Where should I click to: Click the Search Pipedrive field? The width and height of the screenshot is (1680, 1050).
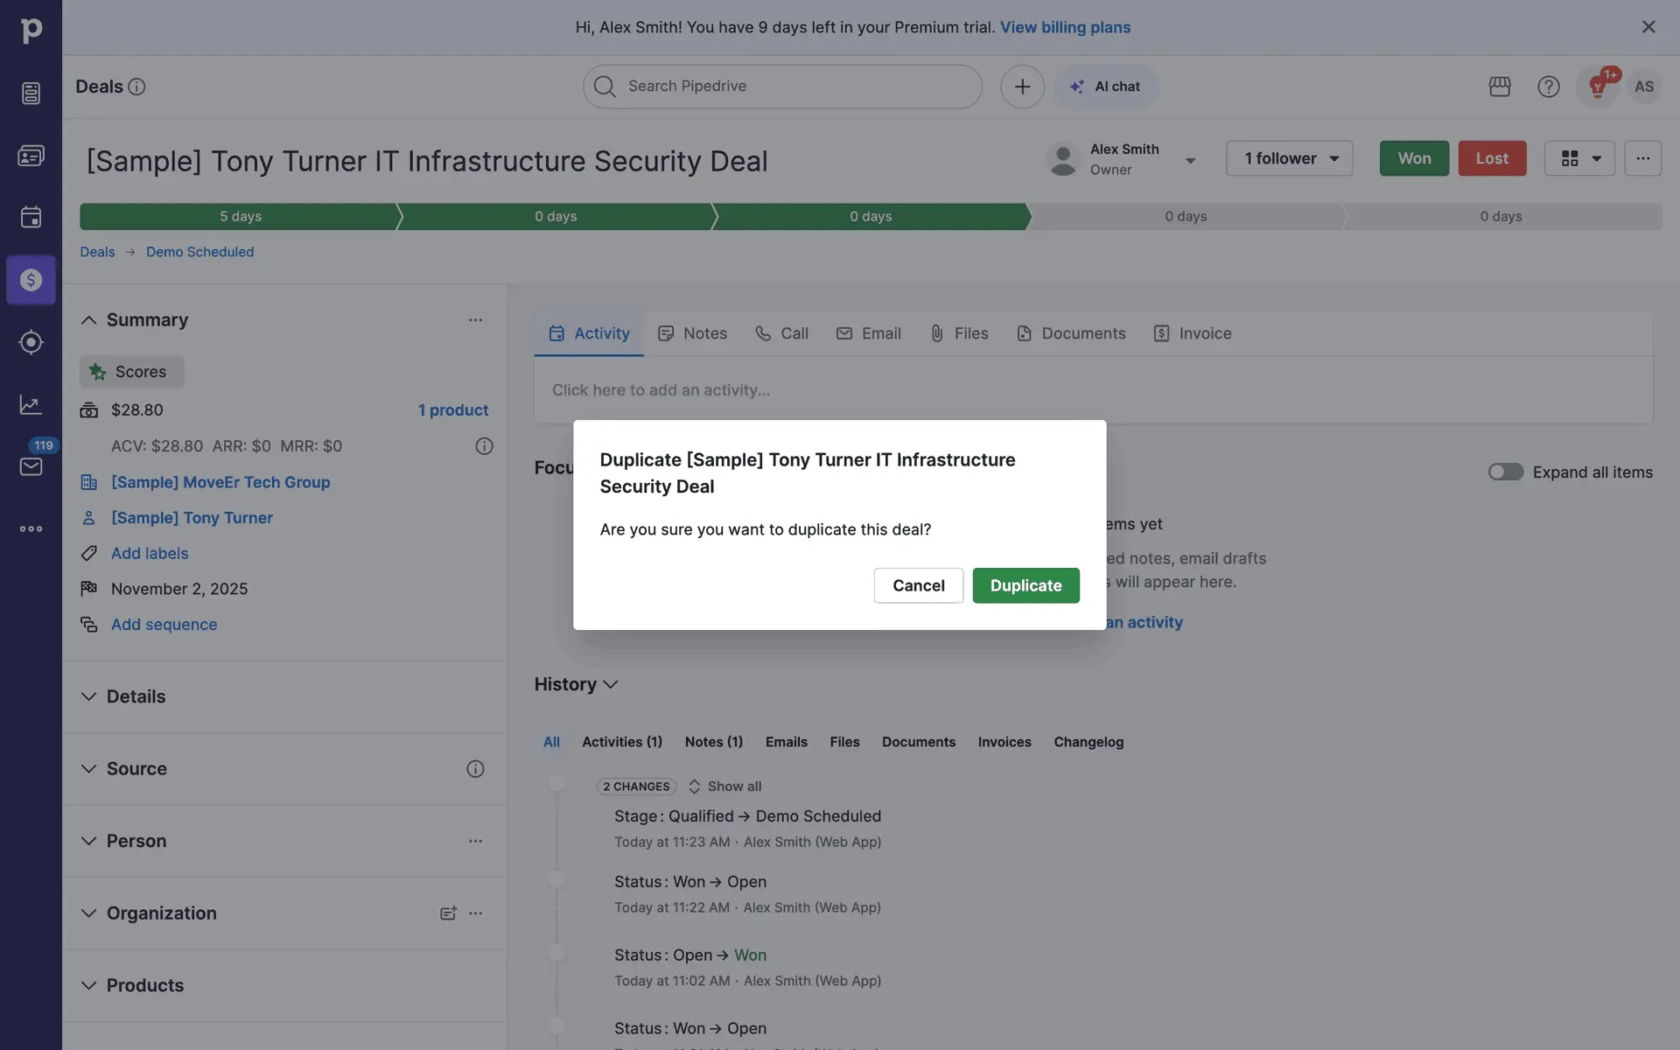tap(781, 87)
